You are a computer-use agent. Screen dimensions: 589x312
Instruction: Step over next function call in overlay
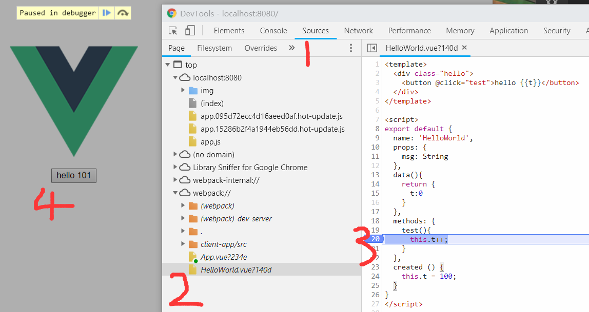pyautogui.click(x=123, y=13)
